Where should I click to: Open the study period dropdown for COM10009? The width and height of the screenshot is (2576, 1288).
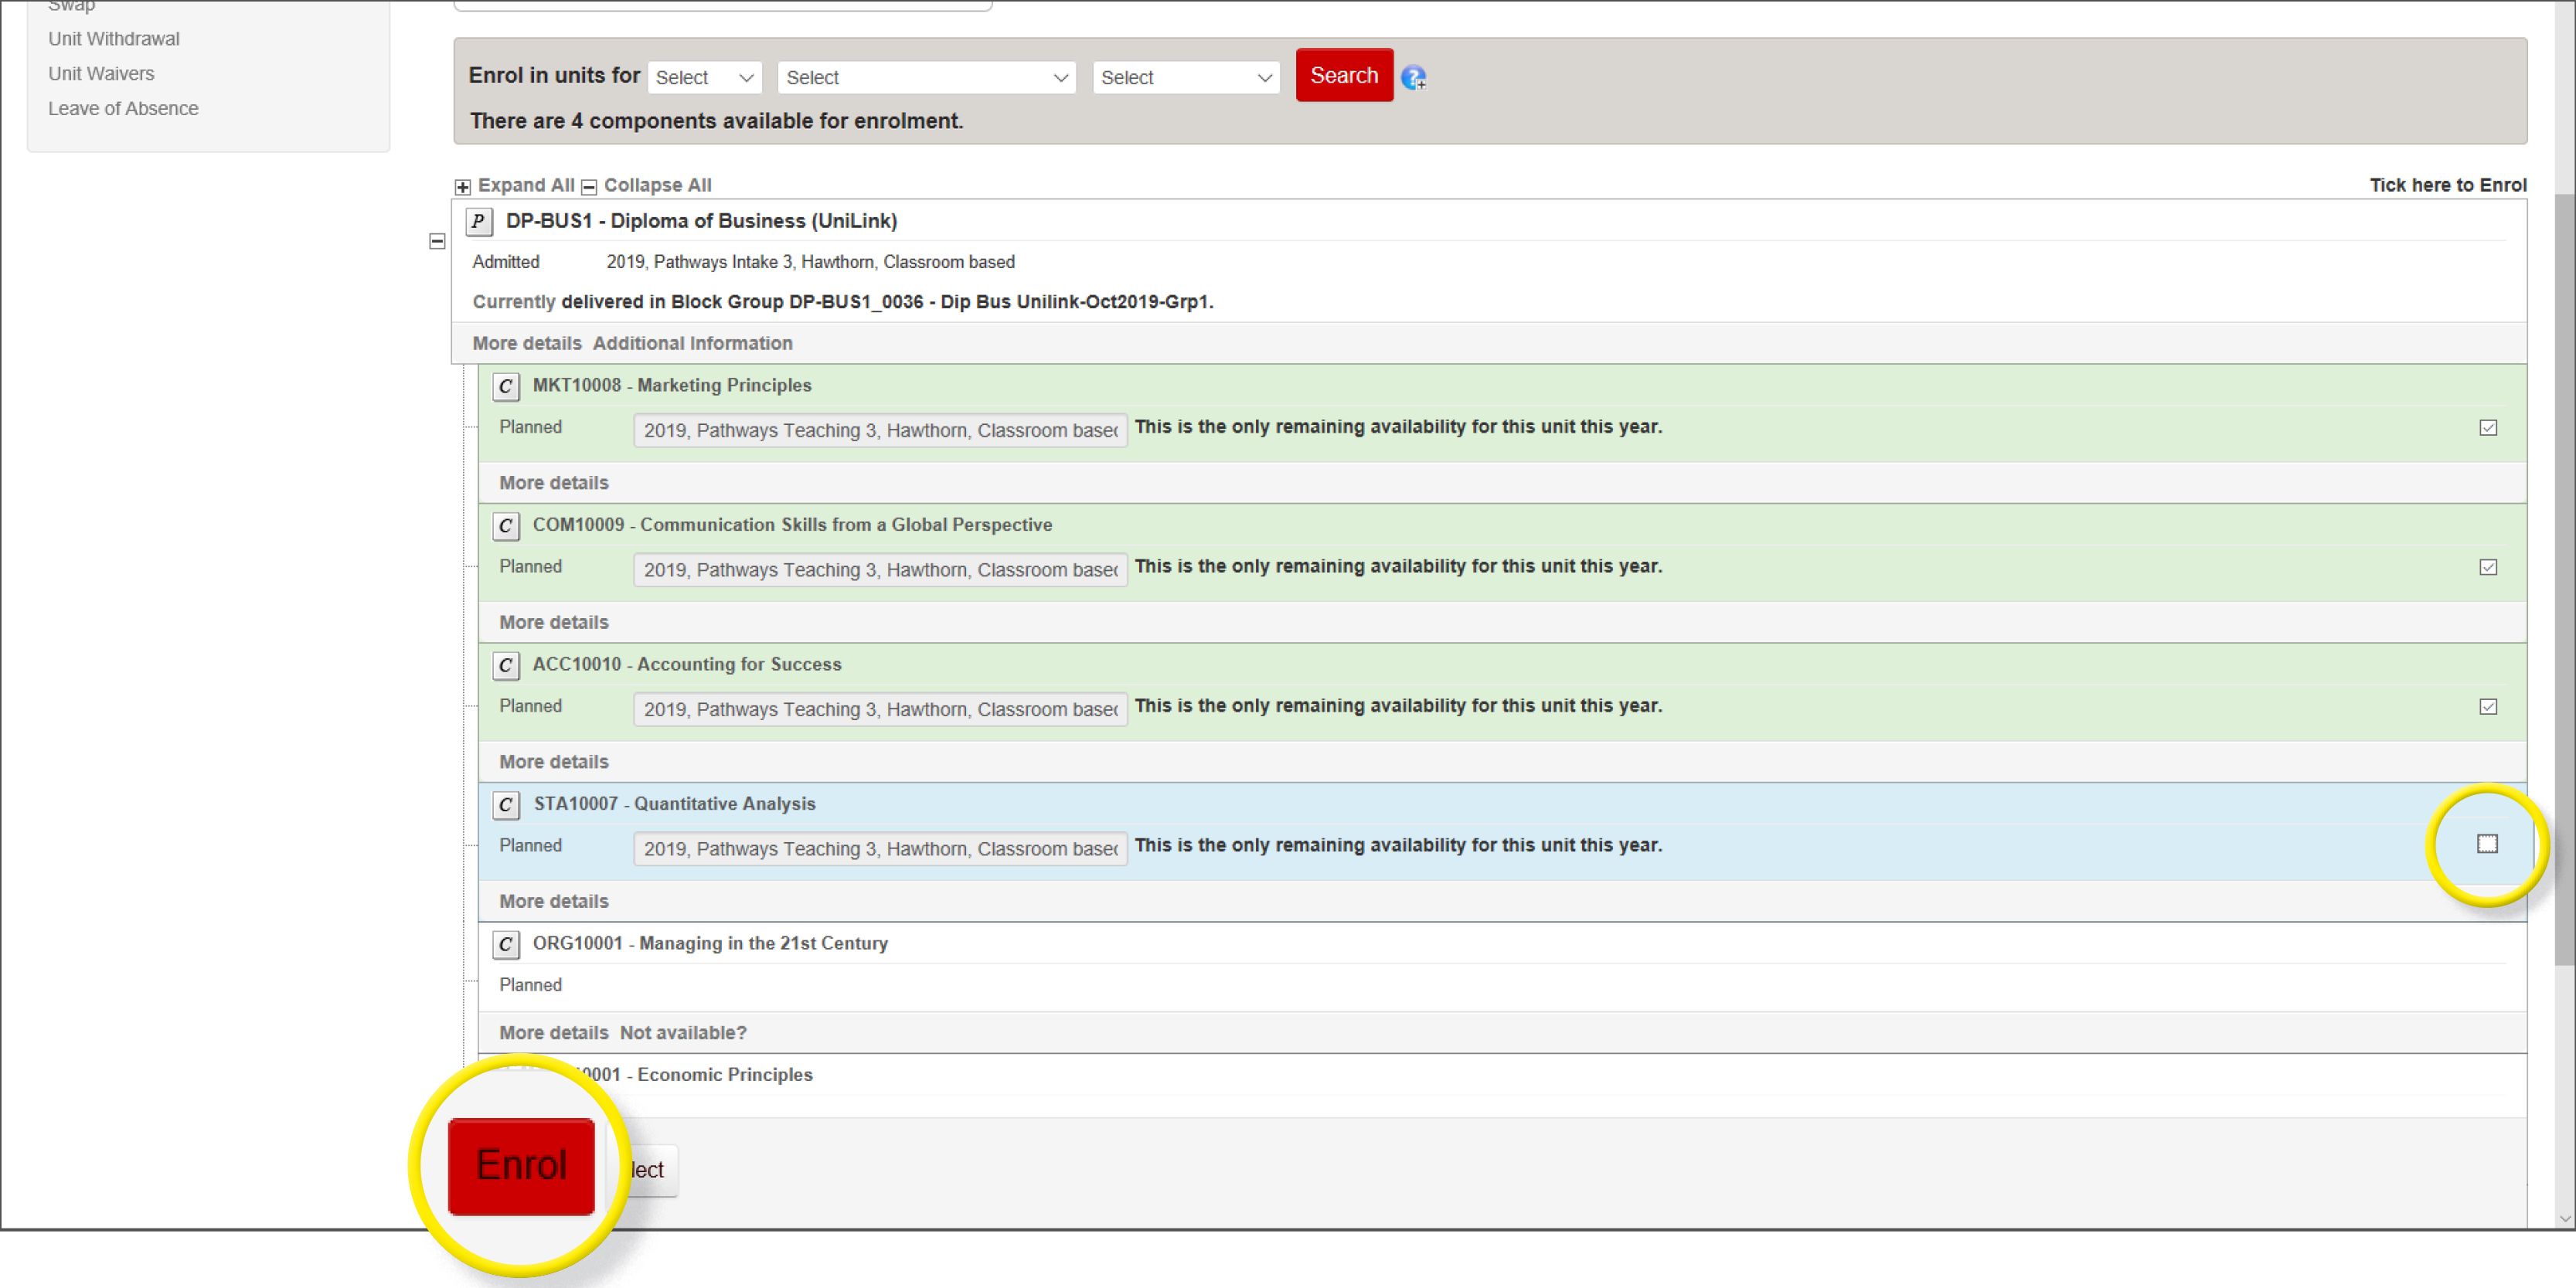tap(879, 570)
